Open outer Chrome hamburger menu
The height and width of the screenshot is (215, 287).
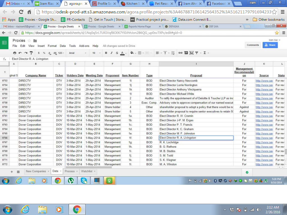click(283, 12)
